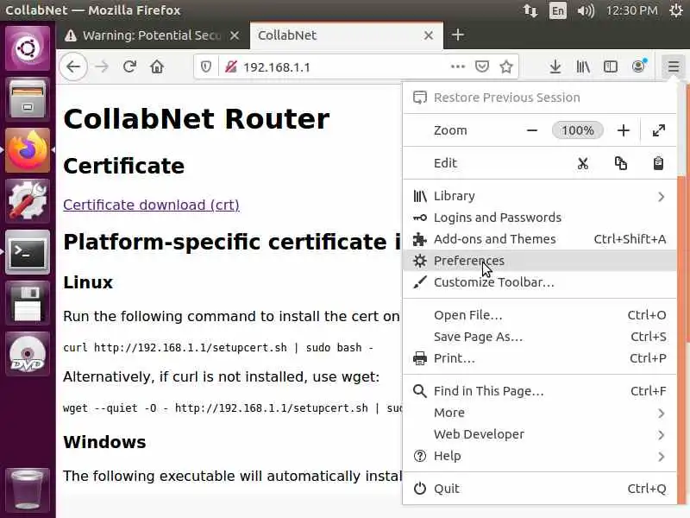Choose Print… menu entry
This screenshot has height=518, width=690.
540,358
